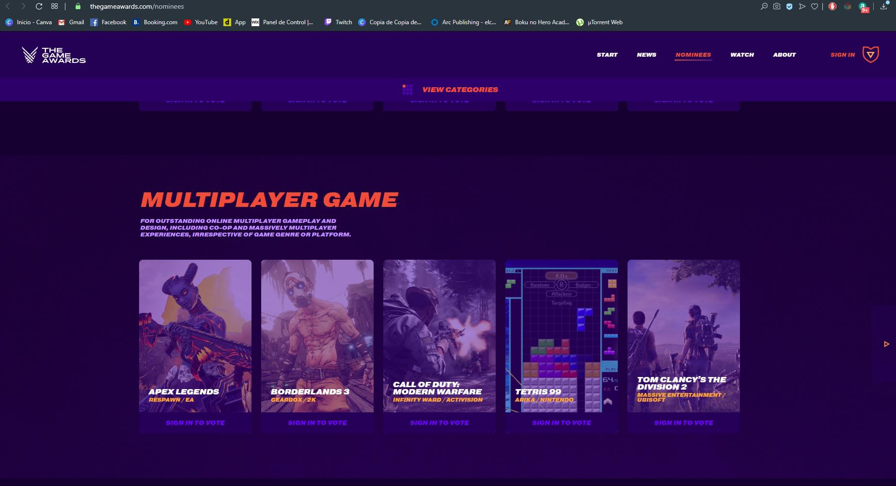The image size is (896, 486).
Task: Click the Sign In link
Action: [842, 55]
